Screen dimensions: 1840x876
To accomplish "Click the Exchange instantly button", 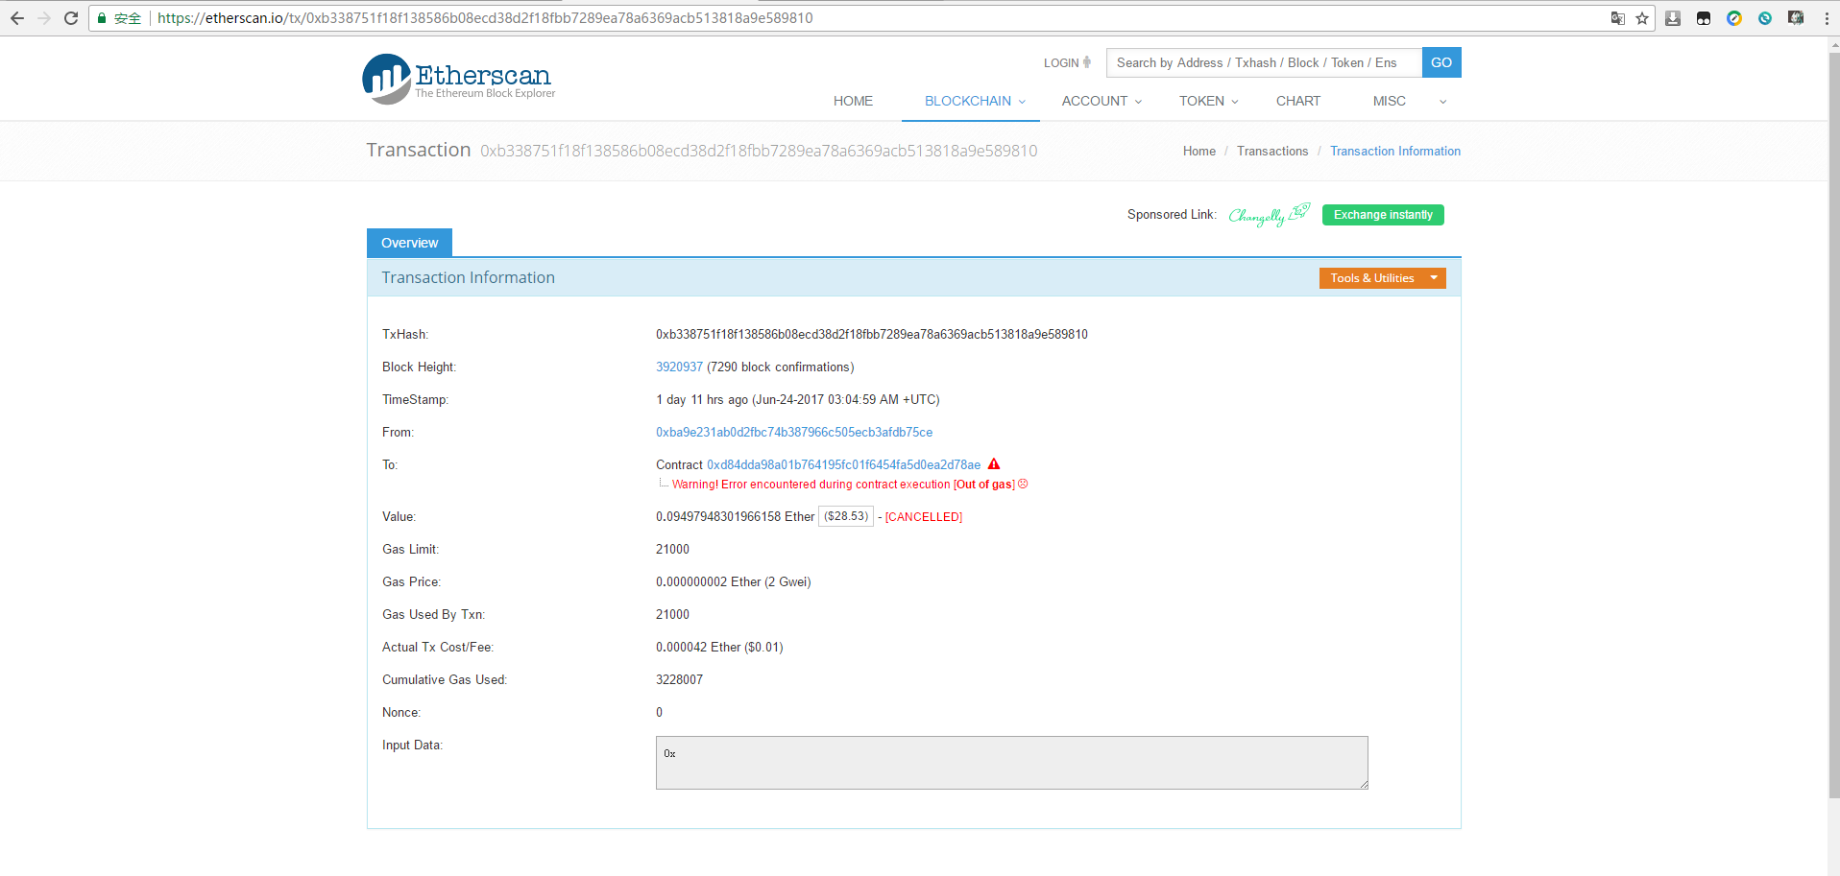I will pos(1383,215).
